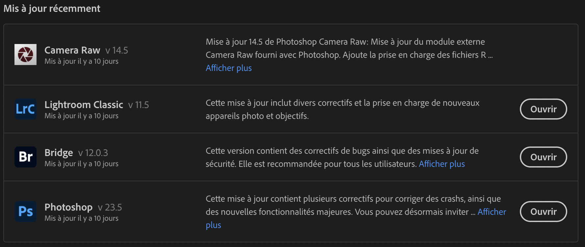Click Bridge version v 12.0.3 label
This screenshot has height=247, width=585.
tap(93, 153)
